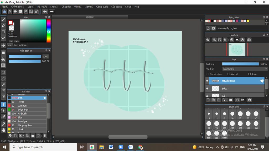
Task: Select the Gradient tool
Action: click(x=3, y=65)
